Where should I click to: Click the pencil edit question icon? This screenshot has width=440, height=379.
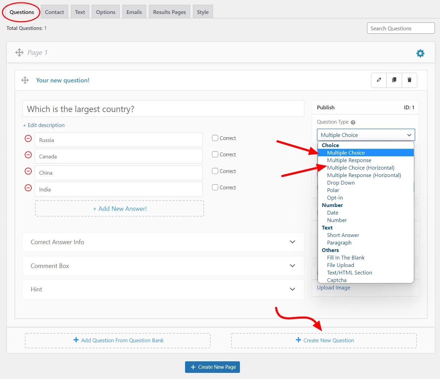(379, 80)
